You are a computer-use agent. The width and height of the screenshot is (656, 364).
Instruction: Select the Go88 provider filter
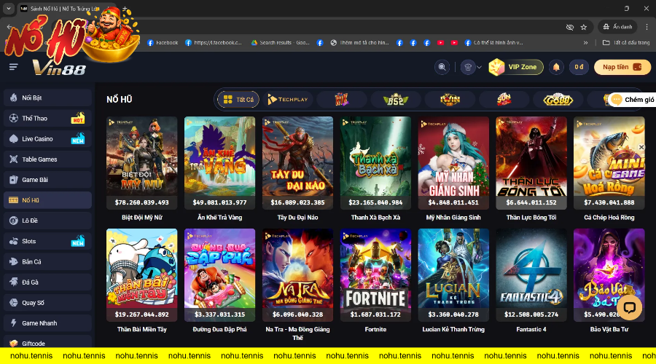pyautogui.click(x=559, y=100)
